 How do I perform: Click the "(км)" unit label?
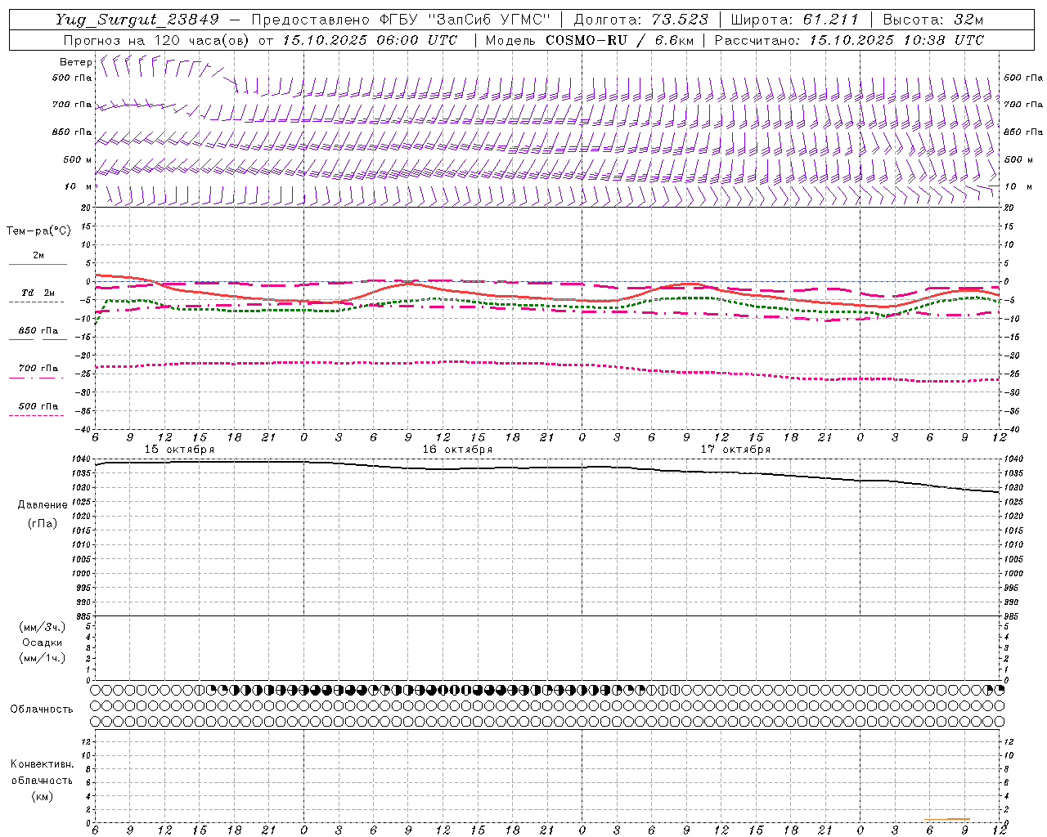coord(42,796)
